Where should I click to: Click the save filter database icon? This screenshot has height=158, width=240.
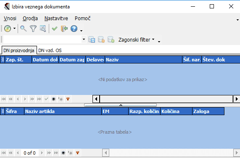tap(92, 39)
